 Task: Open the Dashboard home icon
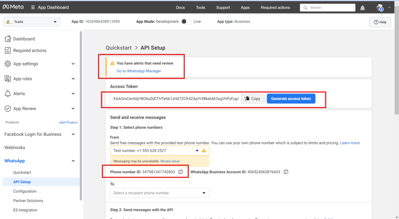[x=8, y=39]
